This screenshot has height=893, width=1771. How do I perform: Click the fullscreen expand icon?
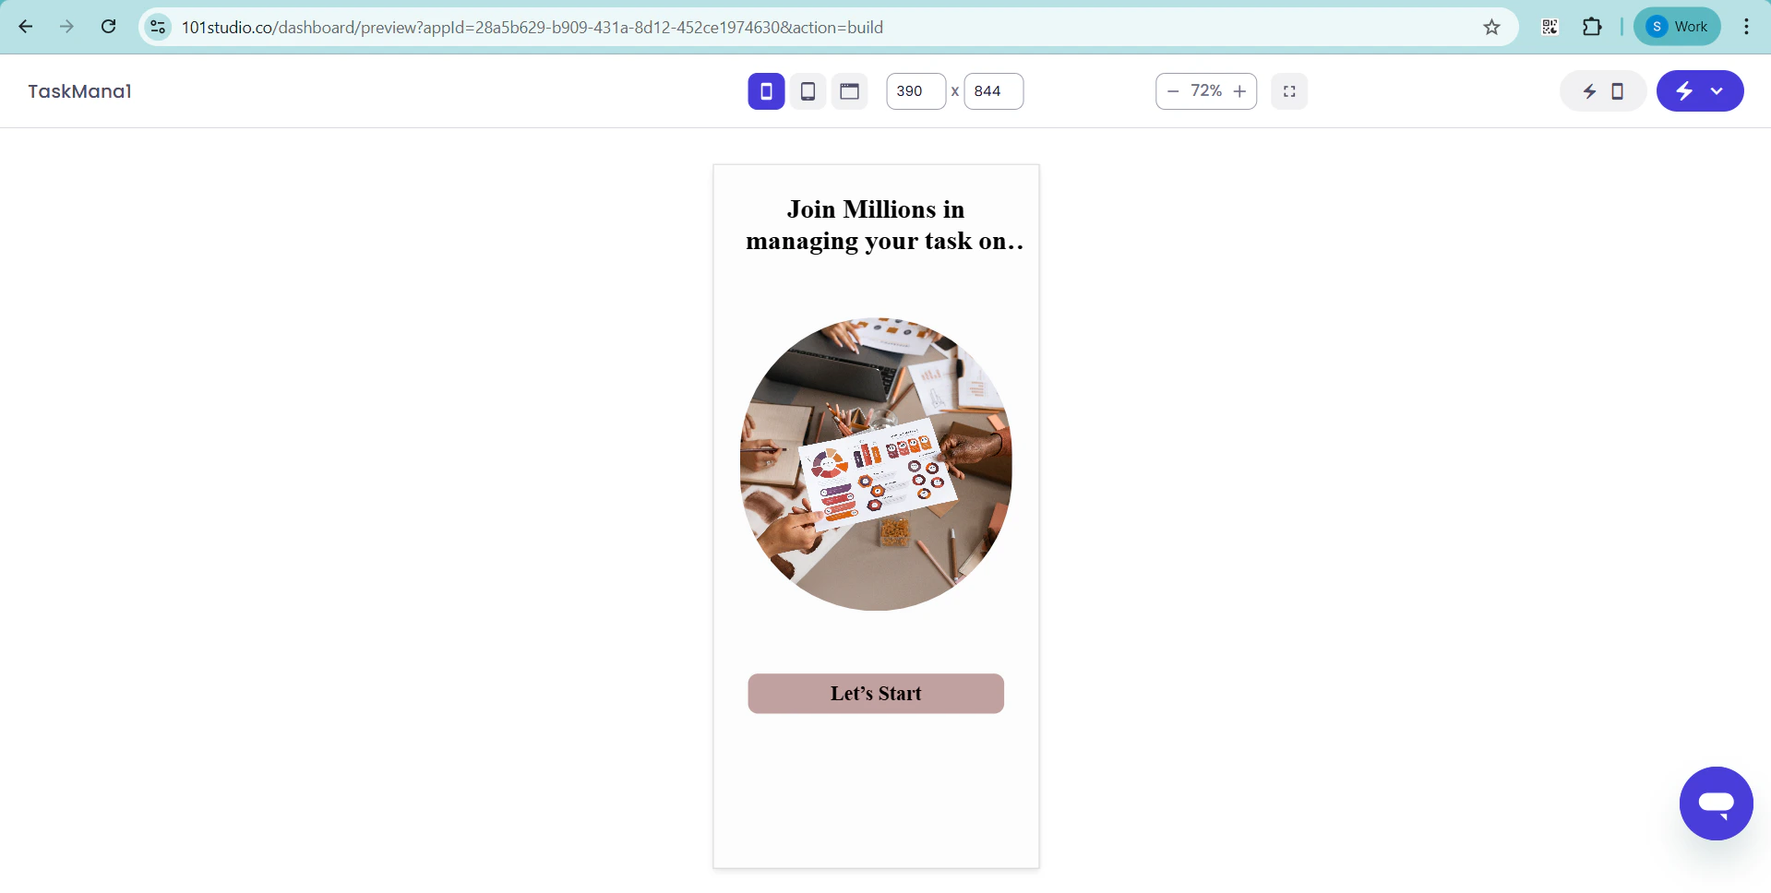pos(1289,91)
